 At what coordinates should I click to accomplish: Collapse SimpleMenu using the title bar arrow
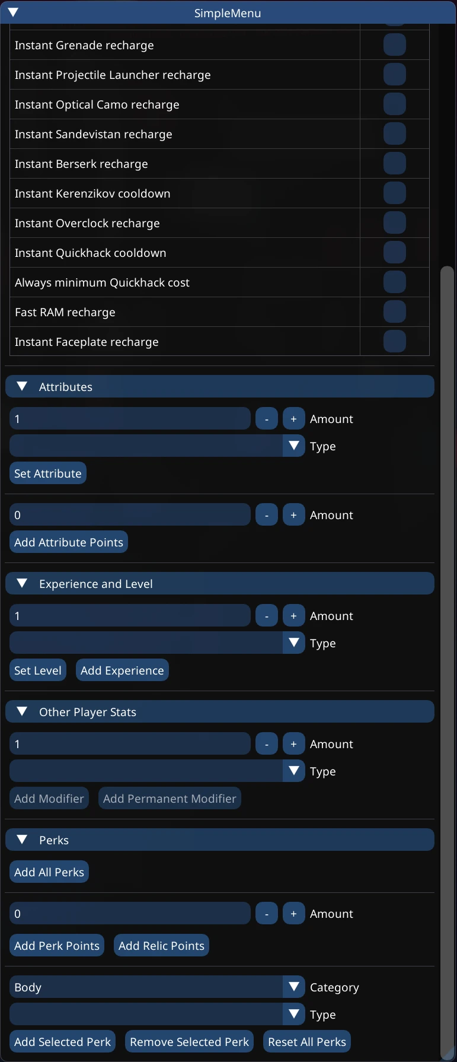13,12
